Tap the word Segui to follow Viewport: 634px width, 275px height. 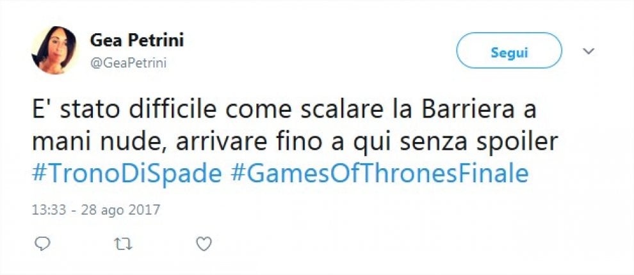click(509, 52)
